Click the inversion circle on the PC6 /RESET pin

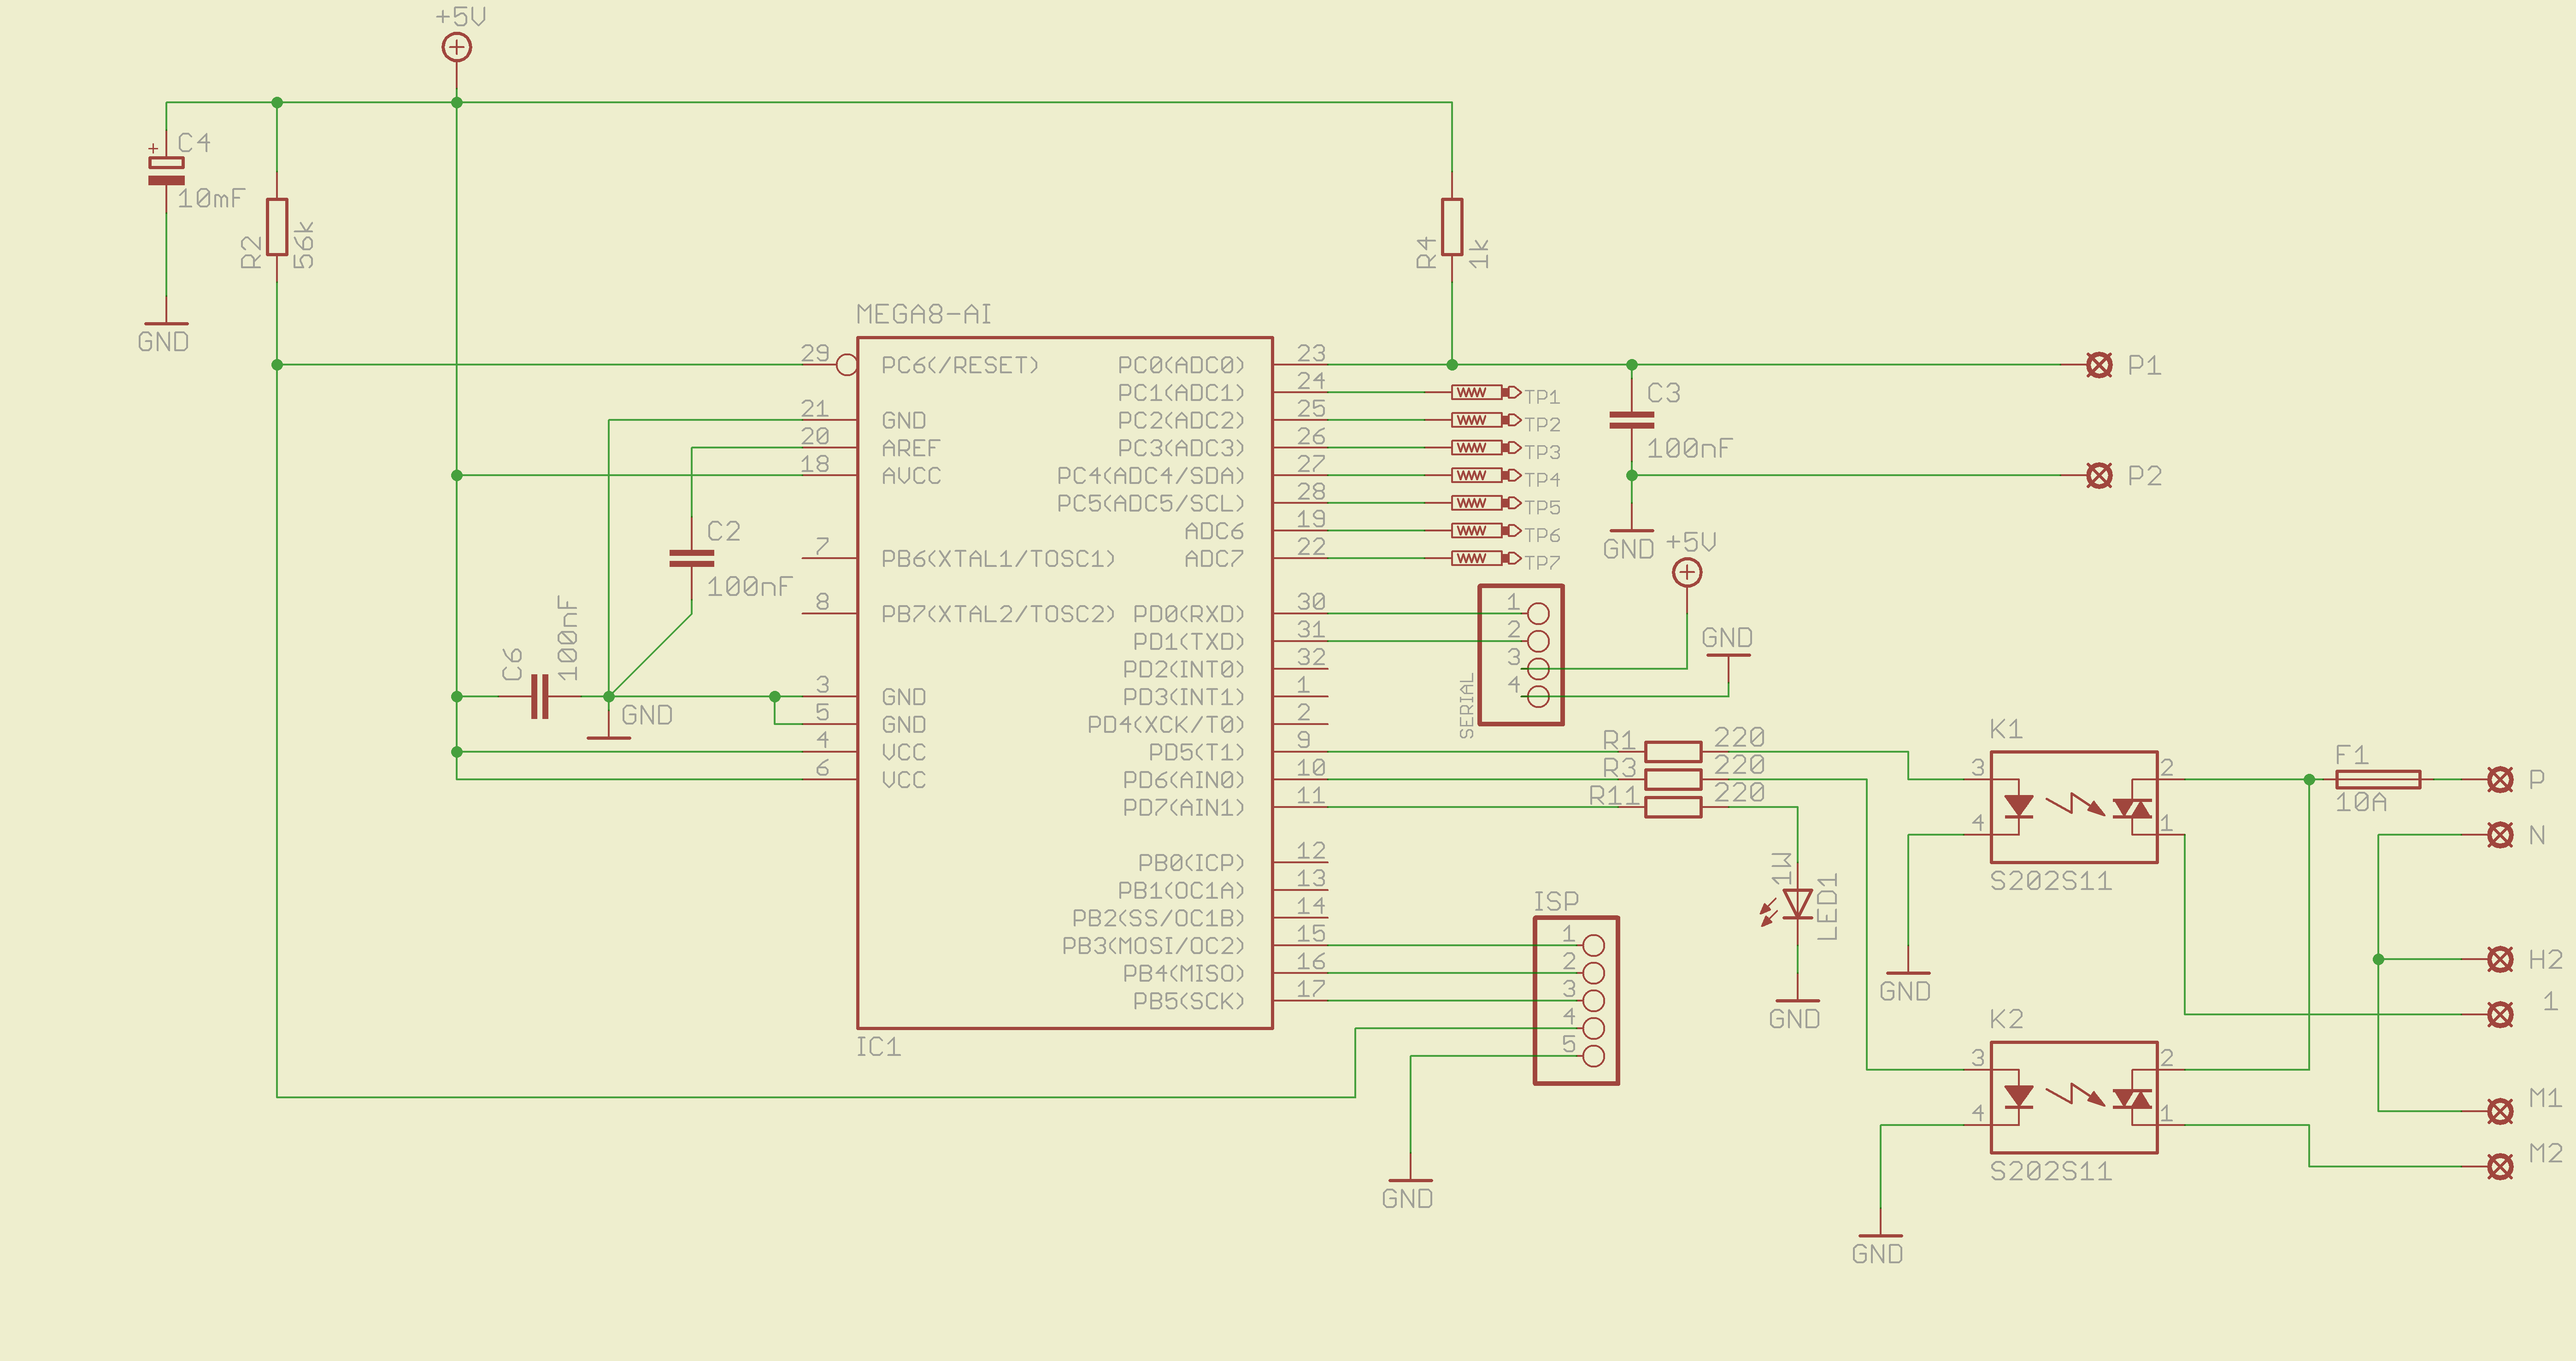(847, 365)
